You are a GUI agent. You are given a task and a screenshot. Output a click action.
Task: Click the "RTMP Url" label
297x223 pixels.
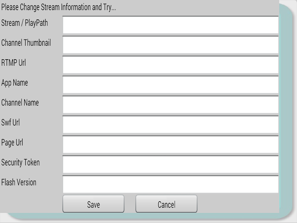[14, 63]
